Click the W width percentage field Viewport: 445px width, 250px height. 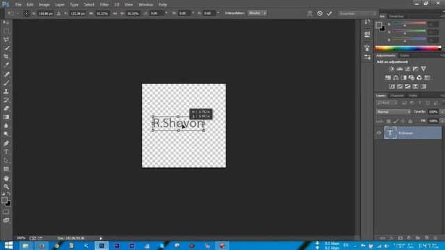[102, 13]
